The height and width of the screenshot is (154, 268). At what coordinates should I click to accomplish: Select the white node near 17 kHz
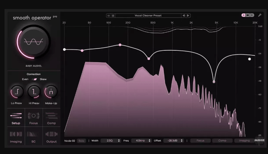[x=249, y=59]
